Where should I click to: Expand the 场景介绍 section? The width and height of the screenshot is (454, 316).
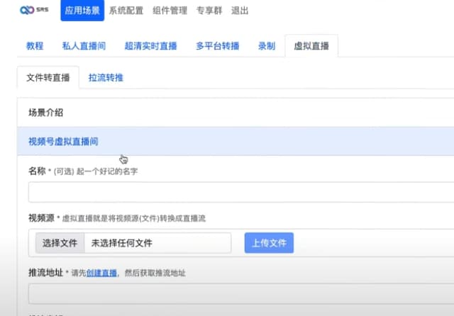coord(45,113)
